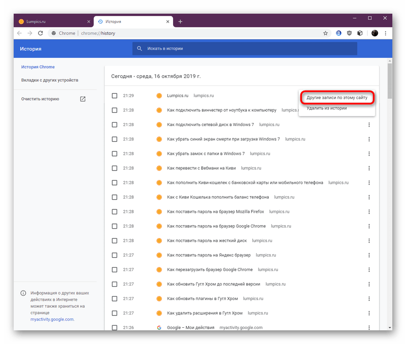Click the Google favicon of Мои действия entry

coord(159,327)
